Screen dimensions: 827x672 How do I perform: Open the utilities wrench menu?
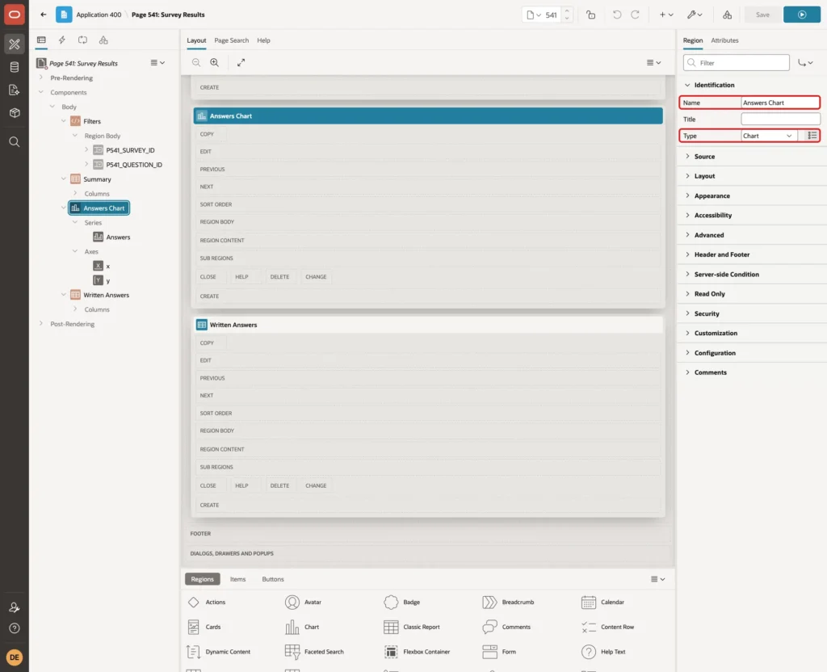click(694, 15)
